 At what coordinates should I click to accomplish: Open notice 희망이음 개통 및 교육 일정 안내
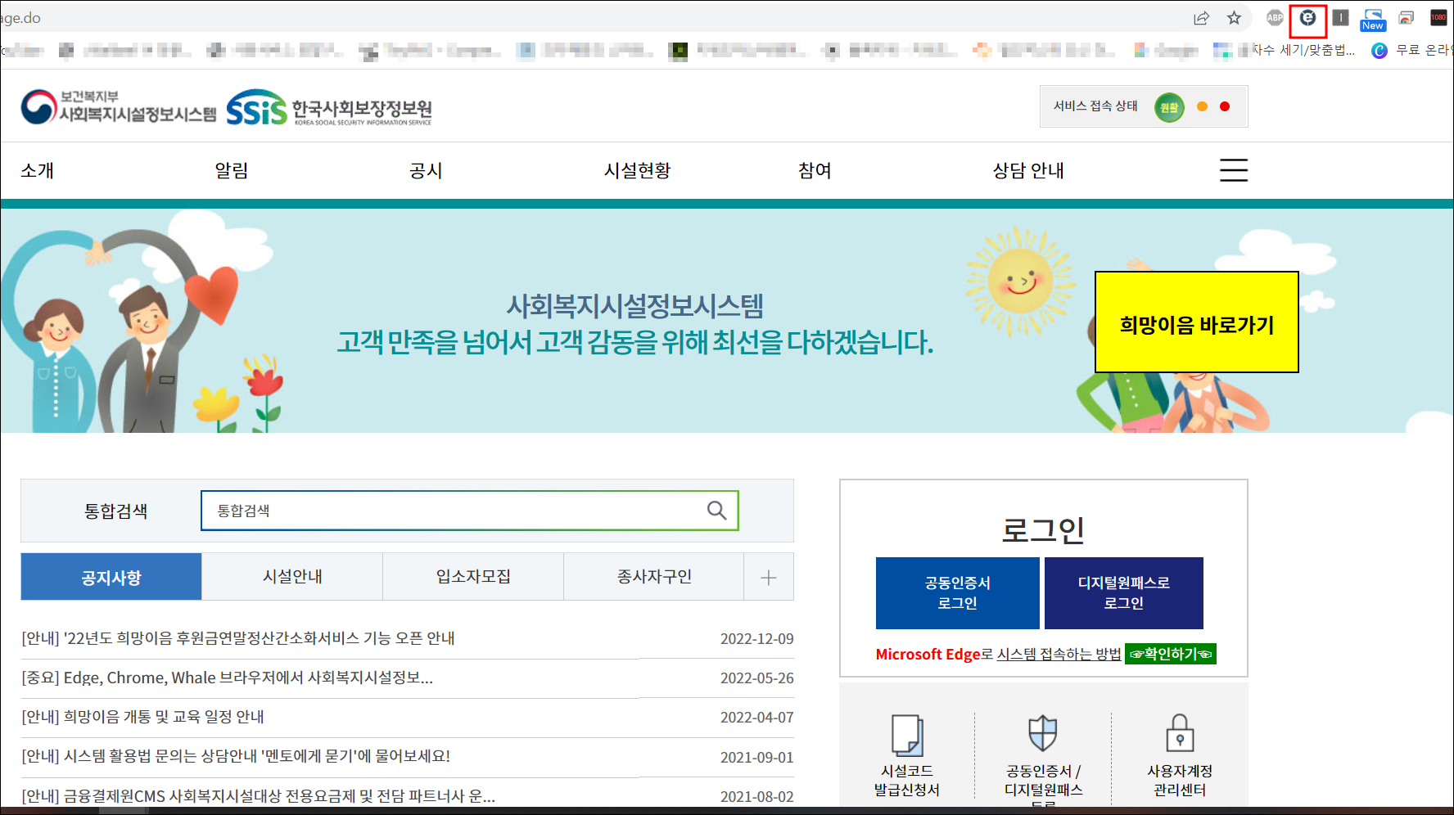pos(142,717)
